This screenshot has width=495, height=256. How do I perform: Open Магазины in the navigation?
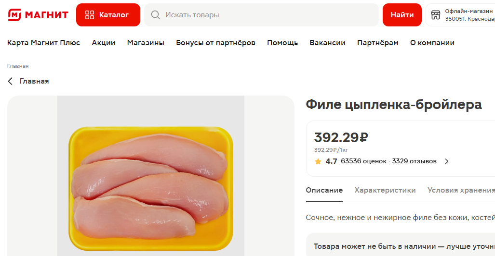coord(146,43)
